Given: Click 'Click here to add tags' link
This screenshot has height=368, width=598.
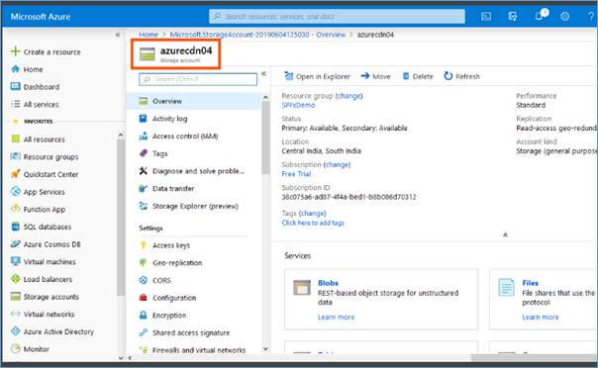Looking at the screenshot, I should pyautogui.click(x=313, y=223).
